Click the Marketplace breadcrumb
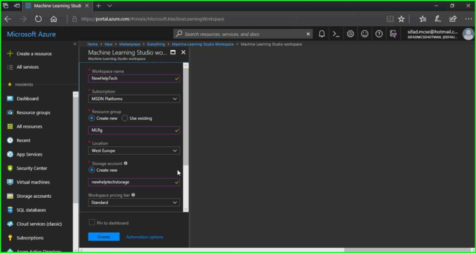The width and height of the screenshot is (476, 253). point(130,44)
